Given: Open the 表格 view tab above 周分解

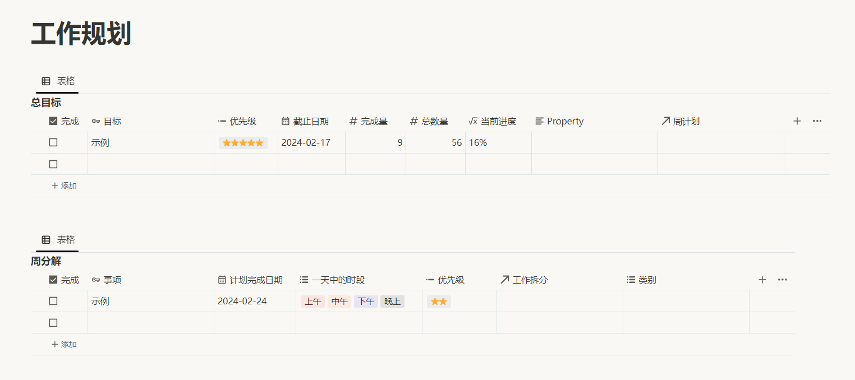Looking at the screenshot, I should 58,240.
